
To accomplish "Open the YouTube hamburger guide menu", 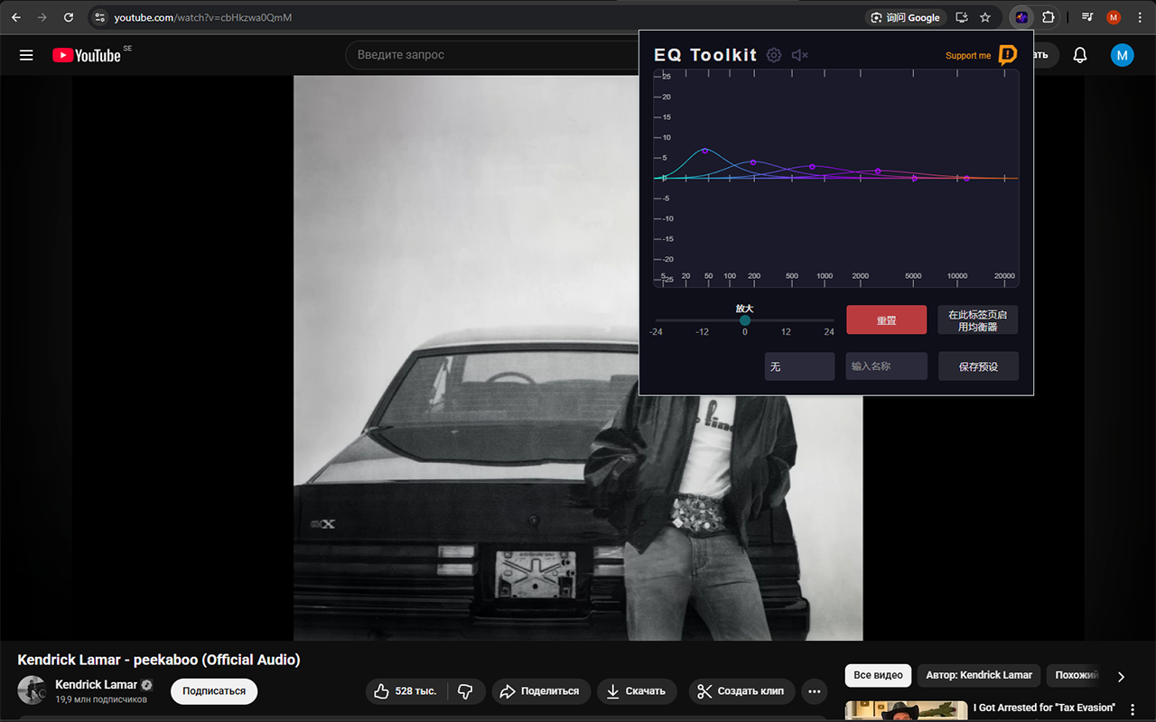I will coord(26,55).
